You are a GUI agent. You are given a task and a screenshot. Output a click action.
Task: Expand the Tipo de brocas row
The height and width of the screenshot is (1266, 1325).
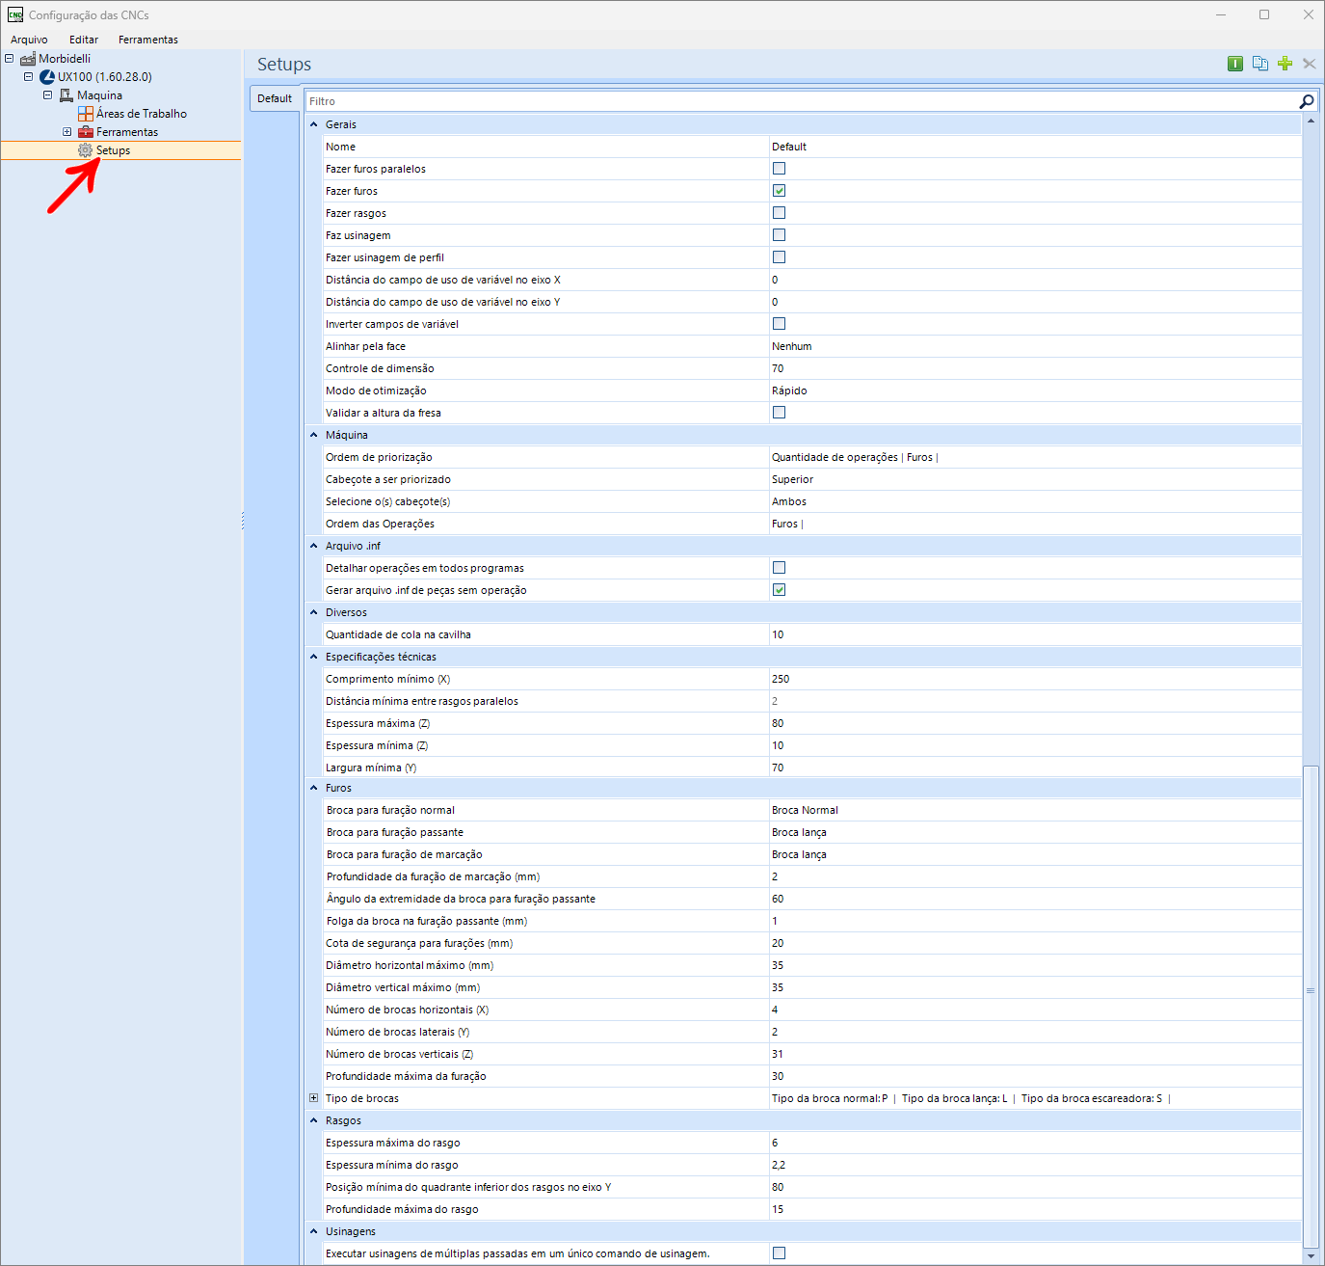(x=313, y=1098)
